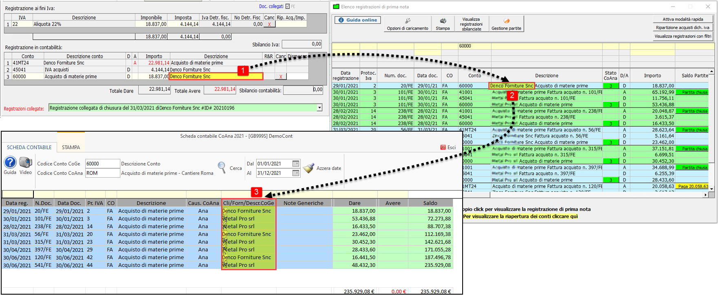Select the 238/FE row in Scheda contabile
The width and height of the screenshot is (718, 295).
(227, 227)
